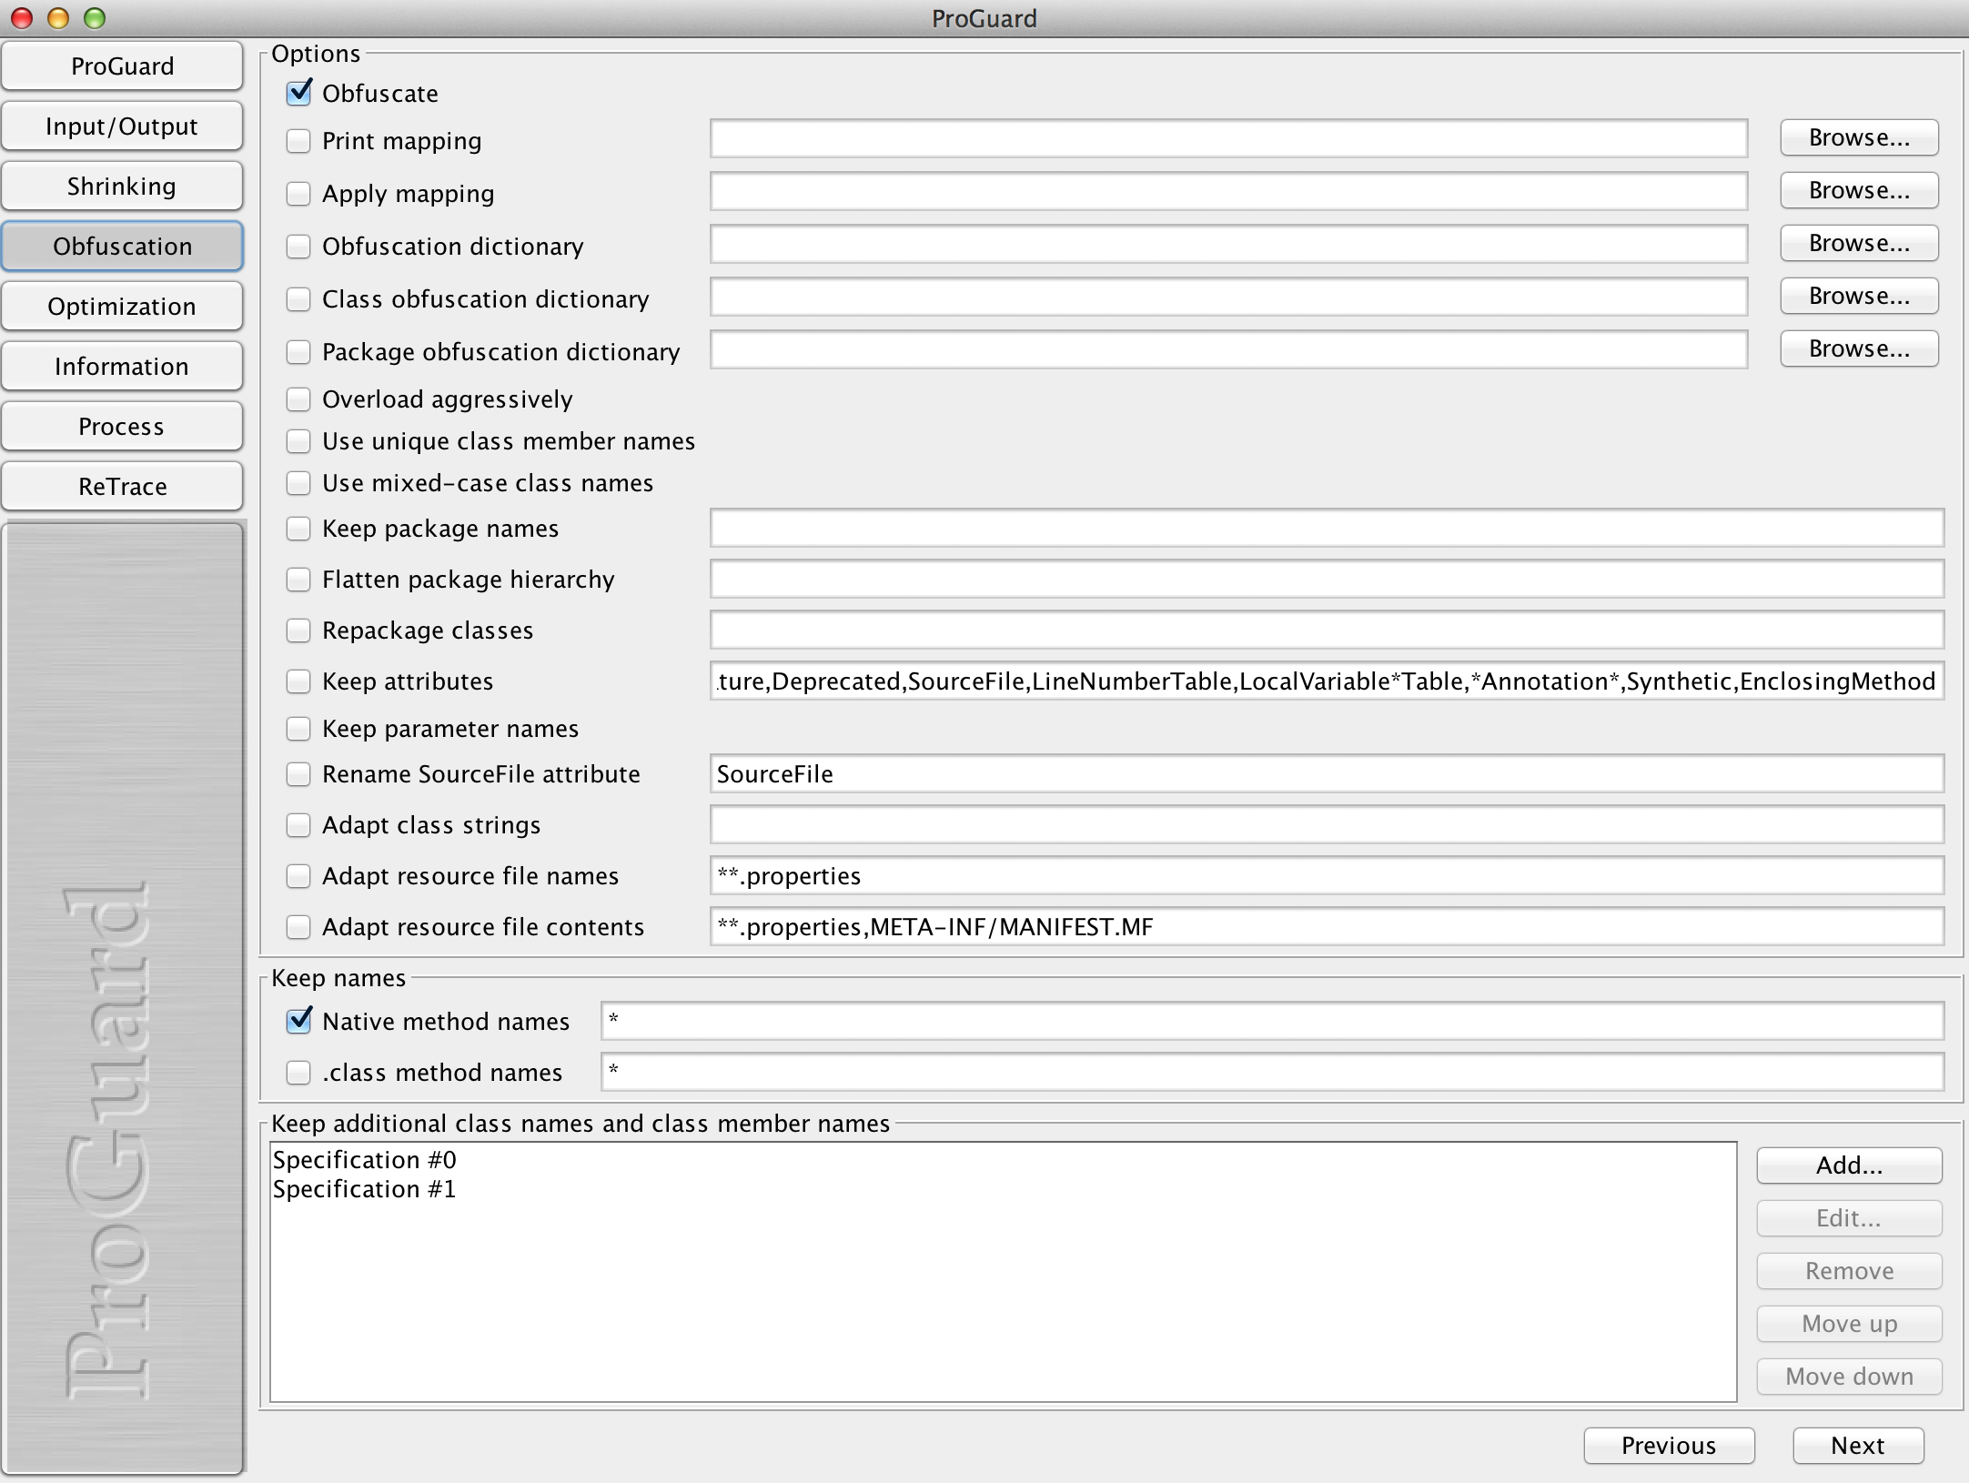This screenshot has height=1483, width=1969.
Task: Enable Adapt resource file contents
Action: [x=298, y=927]
